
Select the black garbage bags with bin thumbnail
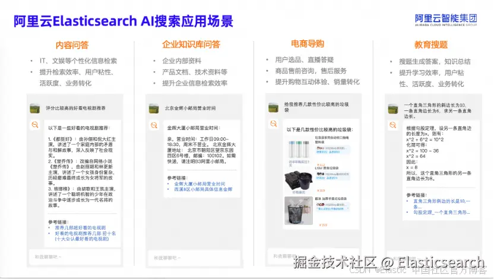[299, 180]
